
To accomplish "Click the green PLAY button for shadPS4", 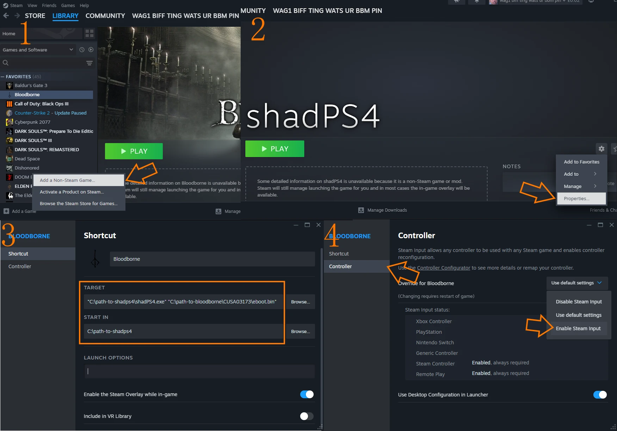I will 275,149.
